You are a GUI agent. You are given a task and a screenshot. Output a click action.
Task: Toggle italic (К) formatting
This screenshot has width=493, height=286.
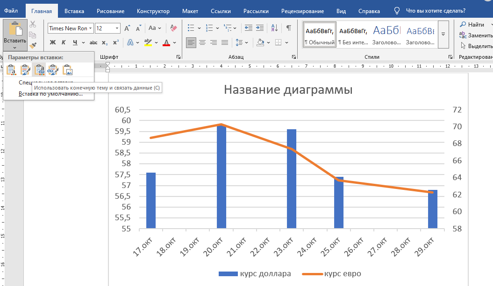pyautogui.click(x=64, y=42)
